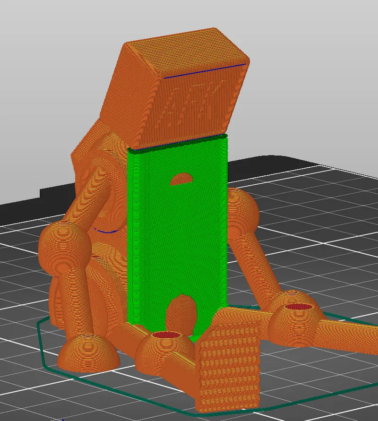Click the semicircular hole in the green support
Viewport: 378px width, 421px height.
(181, 179)
